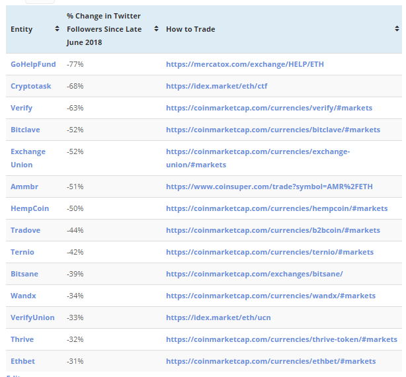The width and height of the screenshot is (406, 377).
Task: Open the GoHelpFund entity link
Action: coord(33,64)
